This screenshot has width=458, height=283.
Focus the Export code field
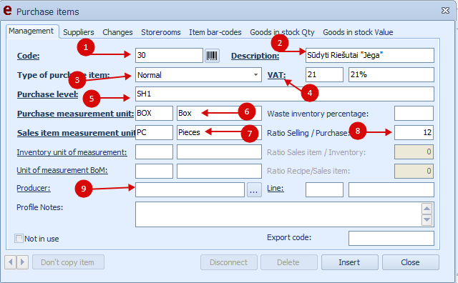point(391,239)
